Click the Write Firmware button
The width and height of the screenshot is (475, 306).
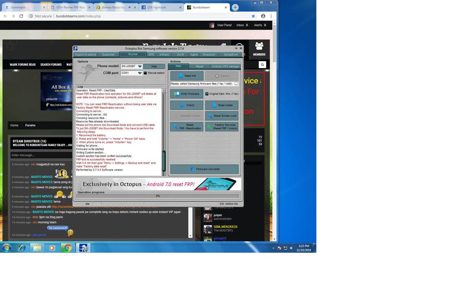187,94
